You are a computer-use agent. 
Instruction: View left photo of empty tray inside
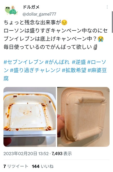[30, 117]
